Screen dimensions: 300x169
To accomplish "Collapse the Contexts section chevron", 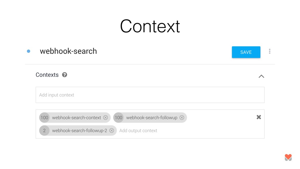I will pos(261,76).
